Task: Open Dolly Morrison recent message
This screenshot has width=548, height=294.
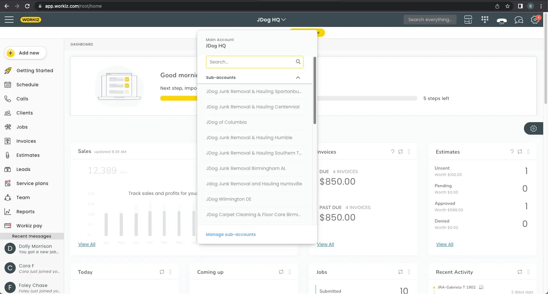Action: click(x=32, y=249)
